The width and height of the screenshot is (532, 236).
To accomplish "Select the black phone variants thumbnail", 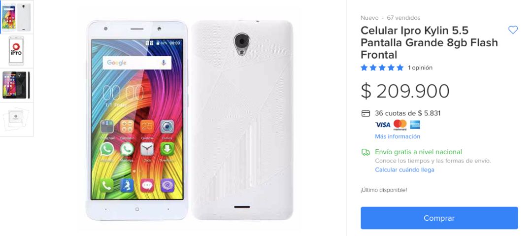I will click(17, 85).
